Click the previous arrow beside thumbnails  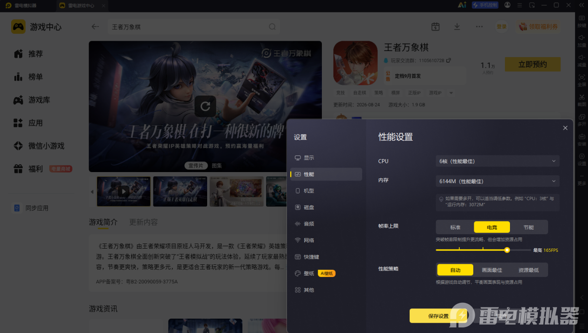coord(92,192)
